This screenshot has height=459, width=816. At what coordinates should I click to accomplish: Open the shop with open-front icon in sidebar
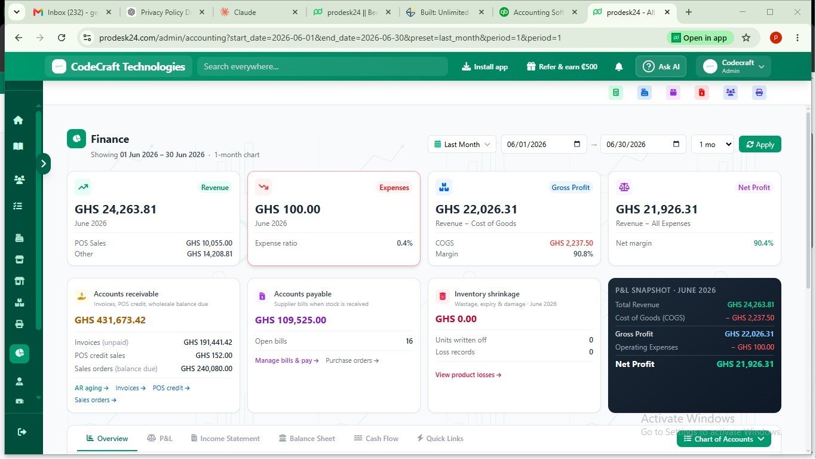[19, 281]
